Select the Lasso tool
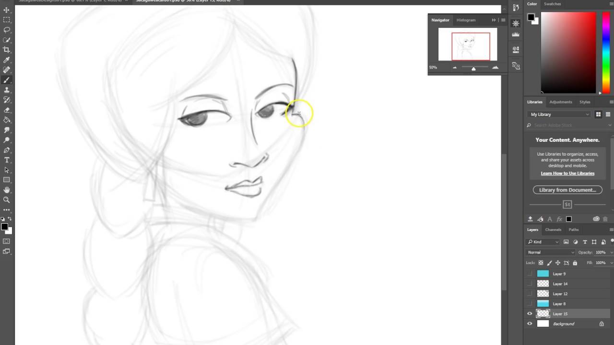 pyautogui.click(x=7, y=30)
